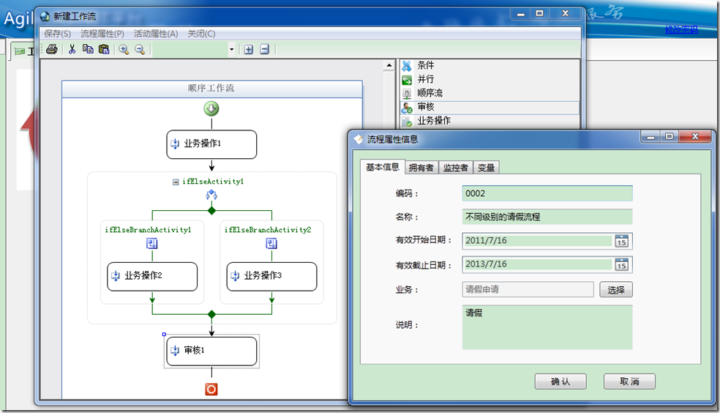720x413 pixels.
Task: Switch to the 拥有者 tab
Action: tap(421, 168)
